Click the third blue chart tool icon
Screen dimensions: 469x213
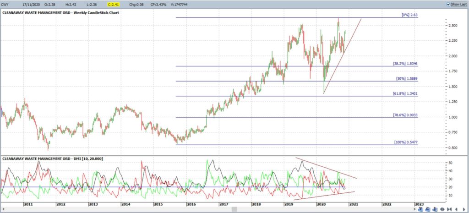point(435,209)
